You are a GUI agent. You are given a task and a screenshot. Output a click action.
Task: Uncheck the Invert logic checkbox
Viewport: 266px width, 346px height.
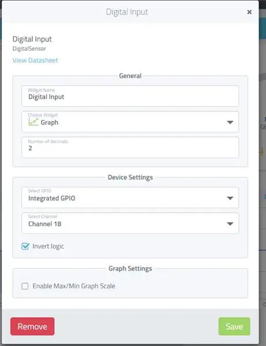click(25, 246)
